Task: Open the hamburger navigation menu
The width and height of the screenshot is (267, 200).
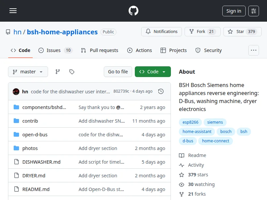Action: coord(13,11)
